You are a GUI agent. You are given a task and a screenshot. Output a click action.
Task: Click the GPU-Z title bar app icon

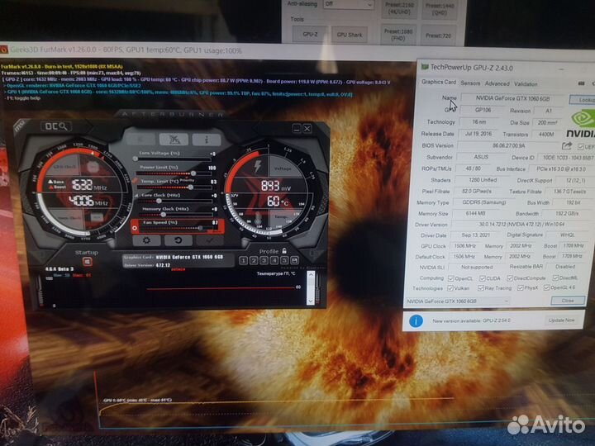pos(425,67)
